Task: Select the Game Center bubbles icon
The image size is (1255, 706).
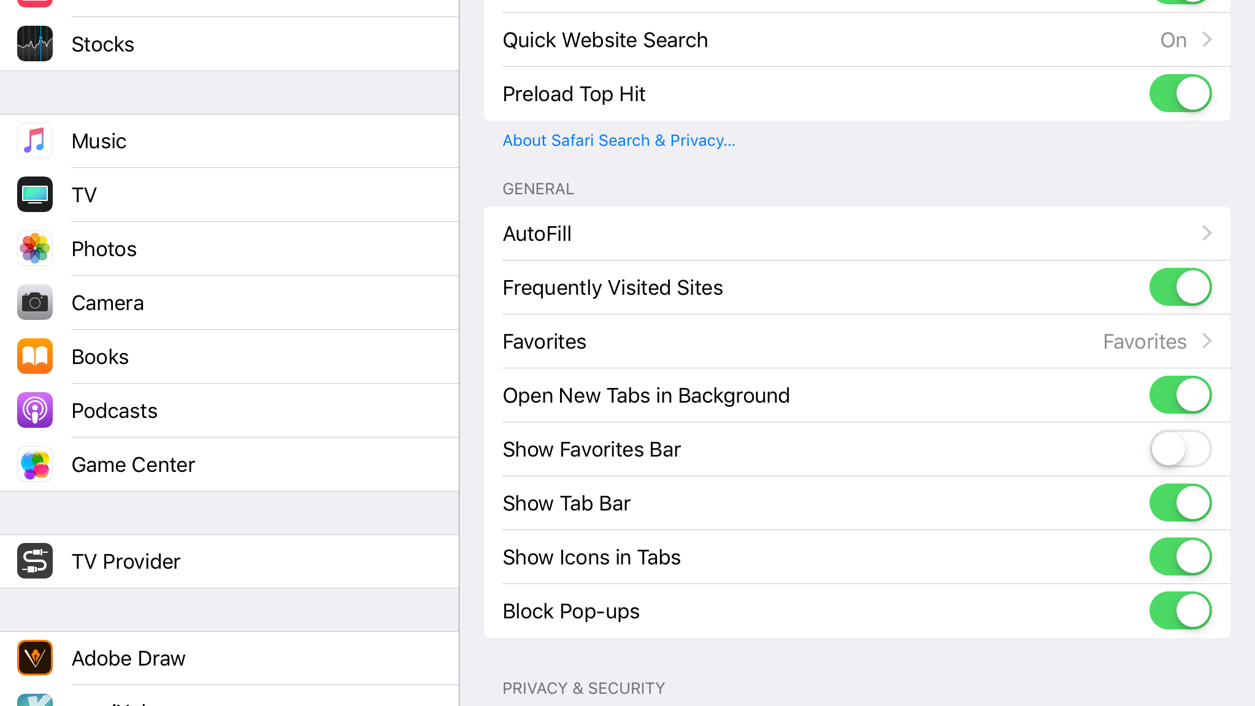Action: [x=35, y=464]
